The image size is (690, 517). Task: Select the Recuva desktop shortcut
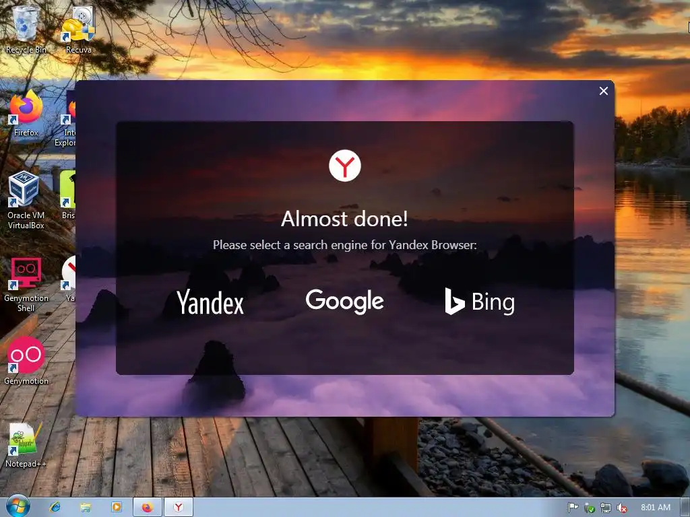79,30
